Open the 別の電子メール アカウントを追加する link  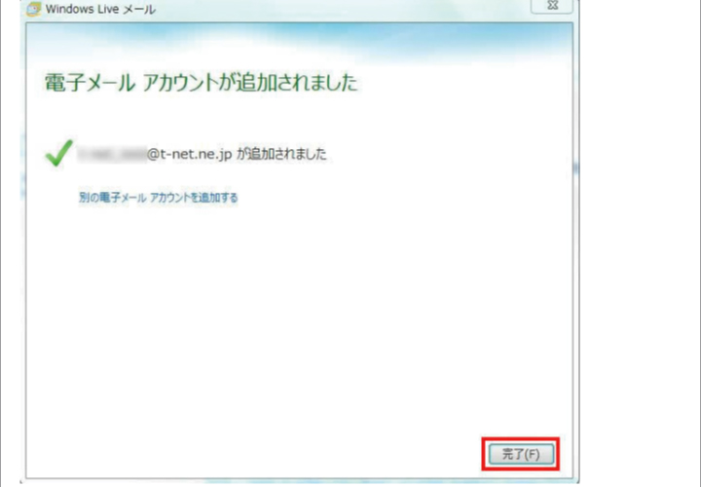pos(159,197)
